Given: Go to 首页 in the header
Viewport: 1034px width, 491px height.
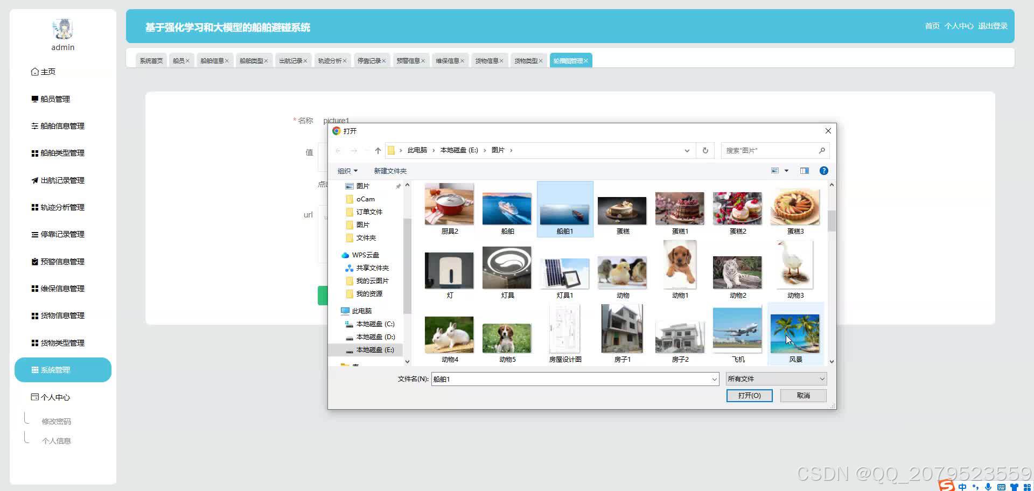Looking at the screenshot, I should click(x=932, y=26).
